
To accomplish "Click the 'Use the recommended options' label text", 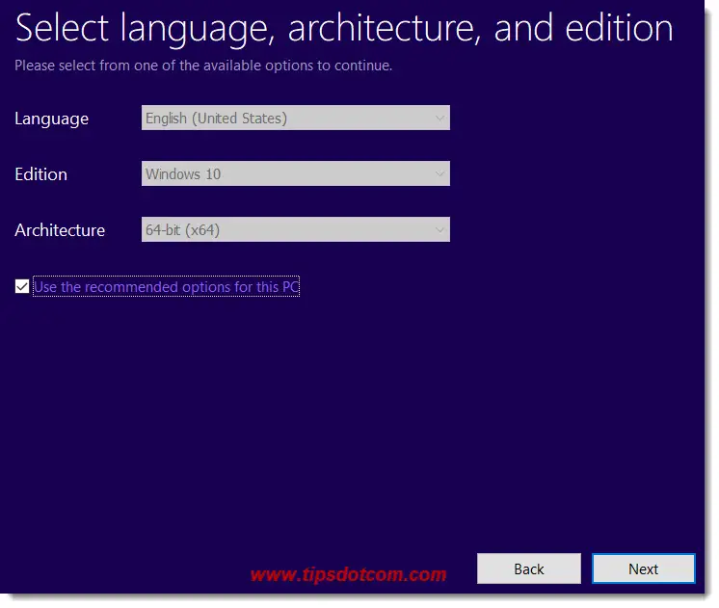I will point(166,287).
